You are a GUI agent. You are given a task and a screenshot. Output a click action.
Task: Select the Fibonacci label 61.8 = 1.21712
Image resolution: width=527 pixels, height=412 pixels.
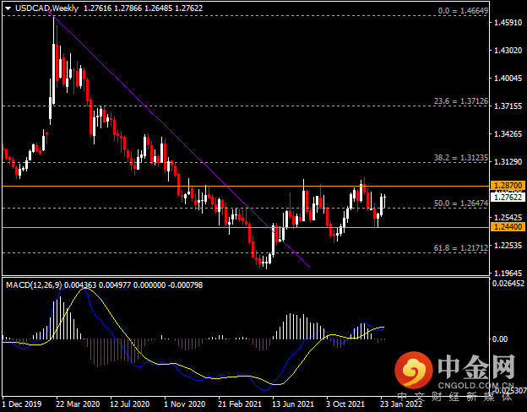[x=461, y=248]
